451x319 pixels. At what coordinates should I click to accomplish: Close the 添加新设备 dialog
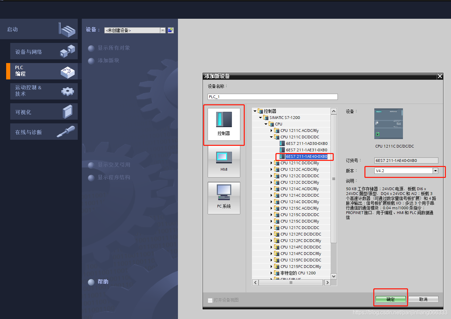440,76
